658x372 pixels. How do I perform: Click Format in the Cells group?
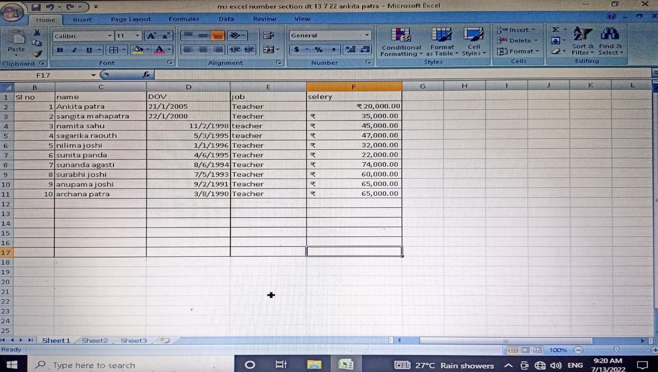coord(518,51)
